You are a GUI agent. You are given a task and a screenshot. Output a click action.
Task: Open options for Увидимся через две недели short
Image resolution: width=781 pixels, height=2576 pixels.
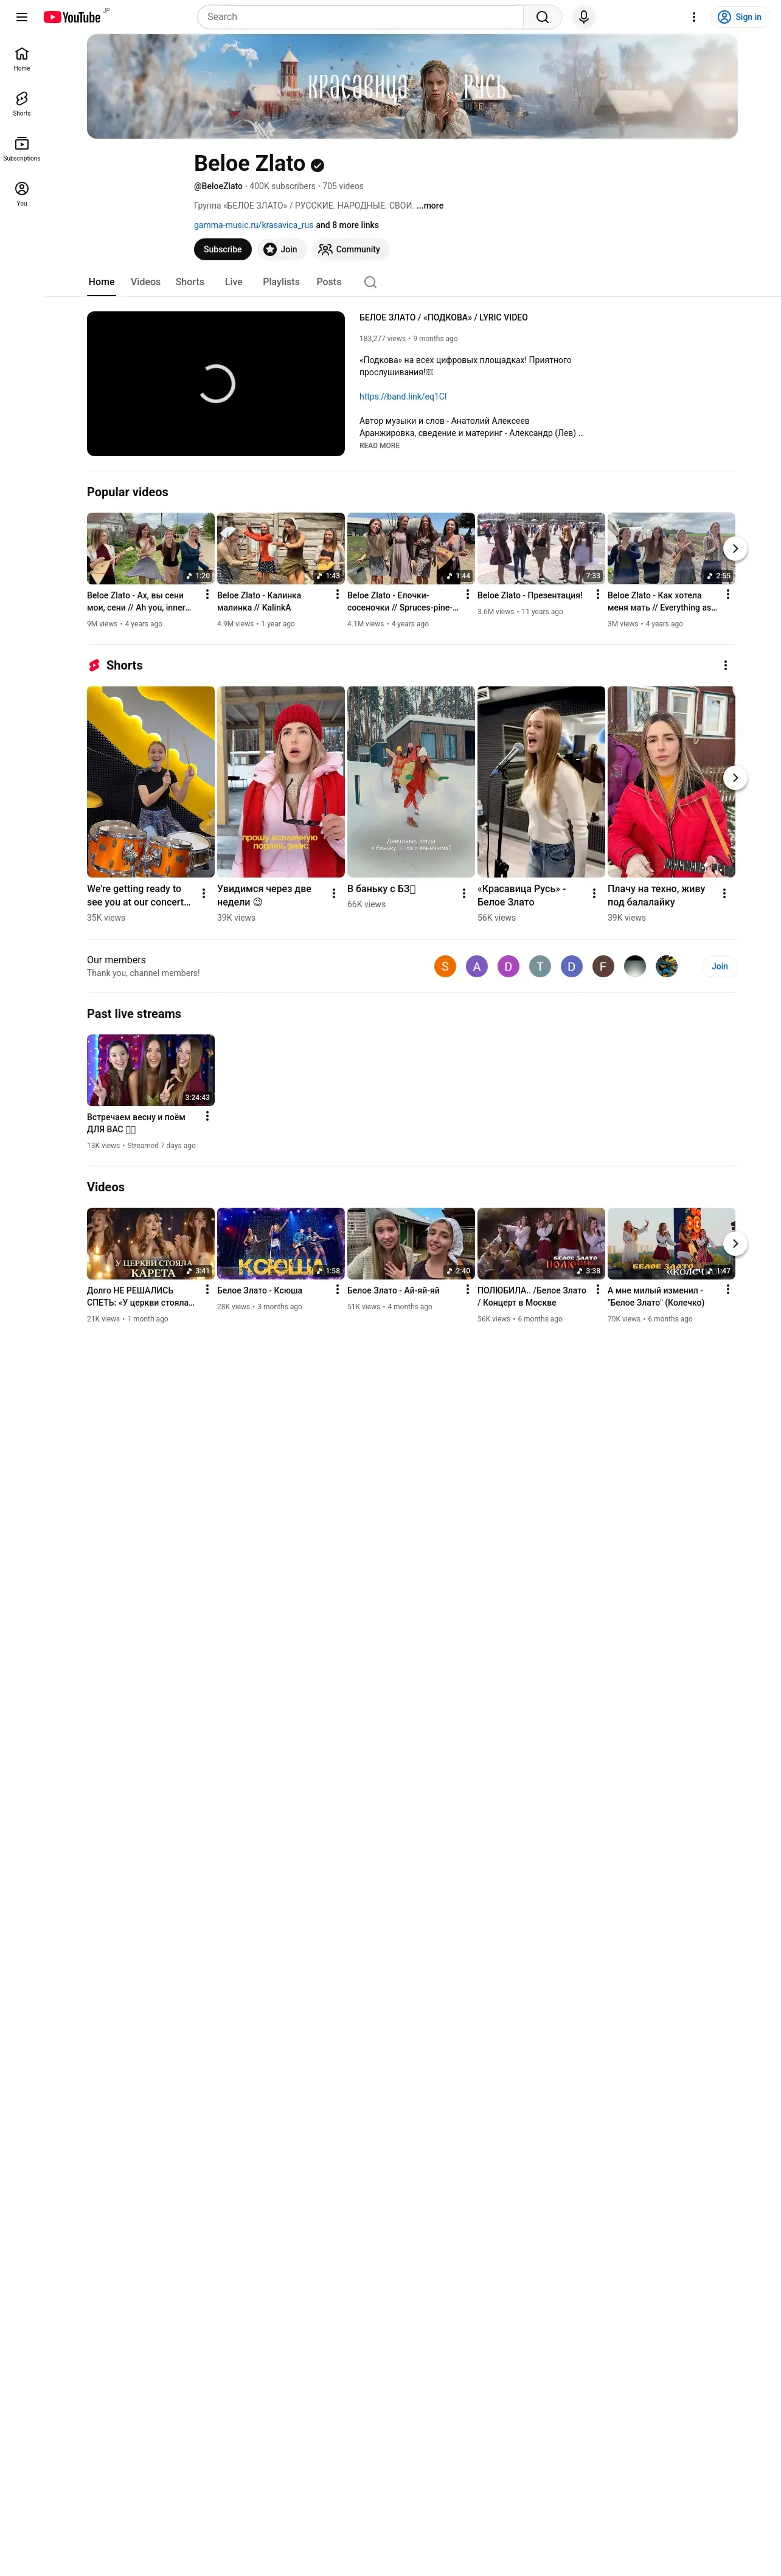tap(334, 893)
